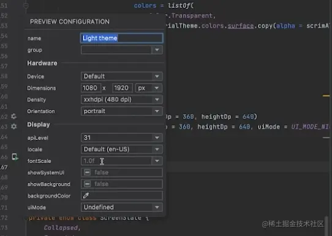Open the Density dropdown showing xxhdpi

(122, 100)
